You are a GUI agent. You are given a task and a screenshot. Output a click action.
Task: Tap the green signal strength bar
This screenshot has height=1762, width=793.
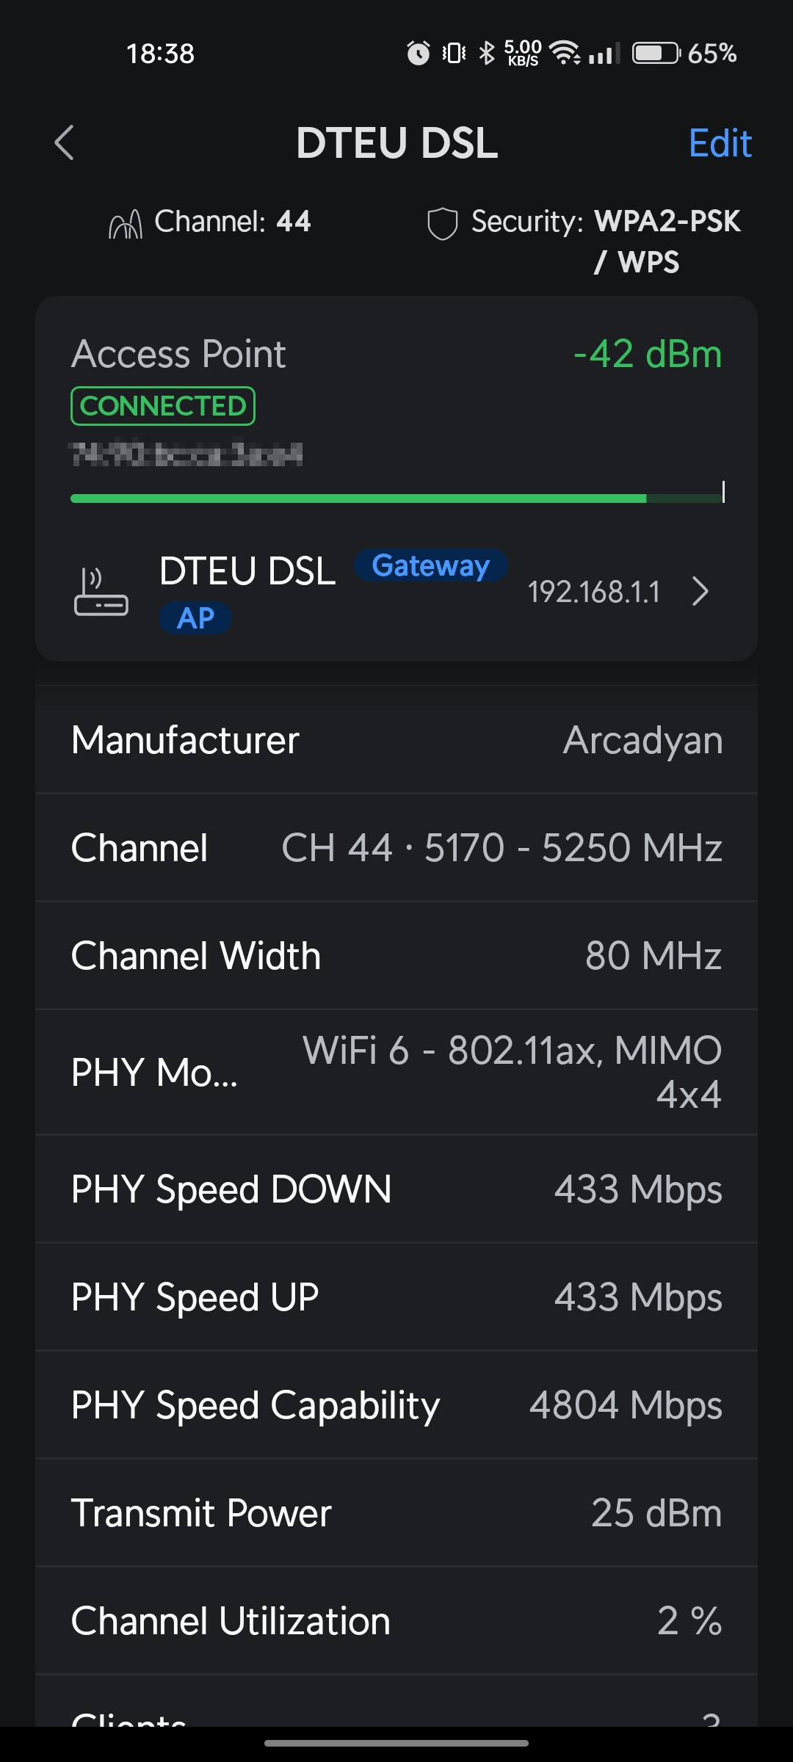[x=358, y=498]
